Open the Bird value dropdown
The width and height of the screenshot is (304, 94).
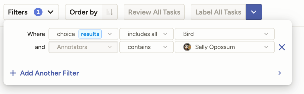pos(225,34)
